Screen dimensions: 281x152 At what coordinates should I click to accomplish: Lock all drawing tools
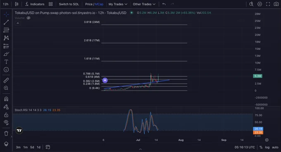pos(6,115)
